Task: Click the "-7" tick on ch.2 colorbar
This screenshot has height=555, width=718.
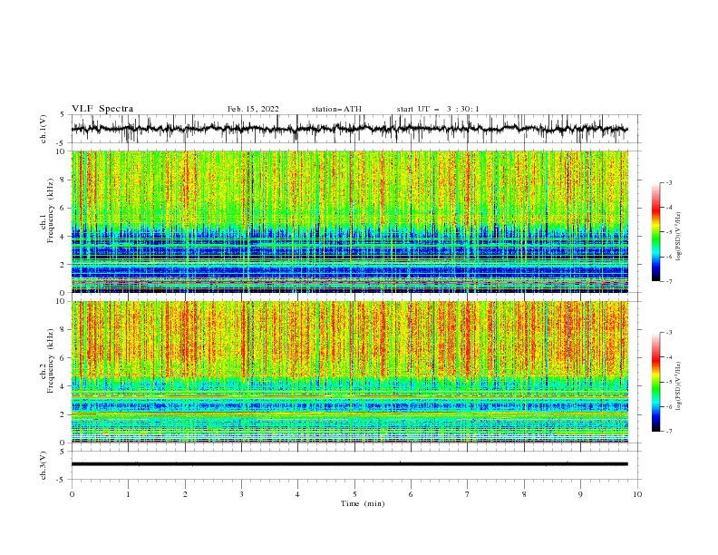Action: [668, 431]
